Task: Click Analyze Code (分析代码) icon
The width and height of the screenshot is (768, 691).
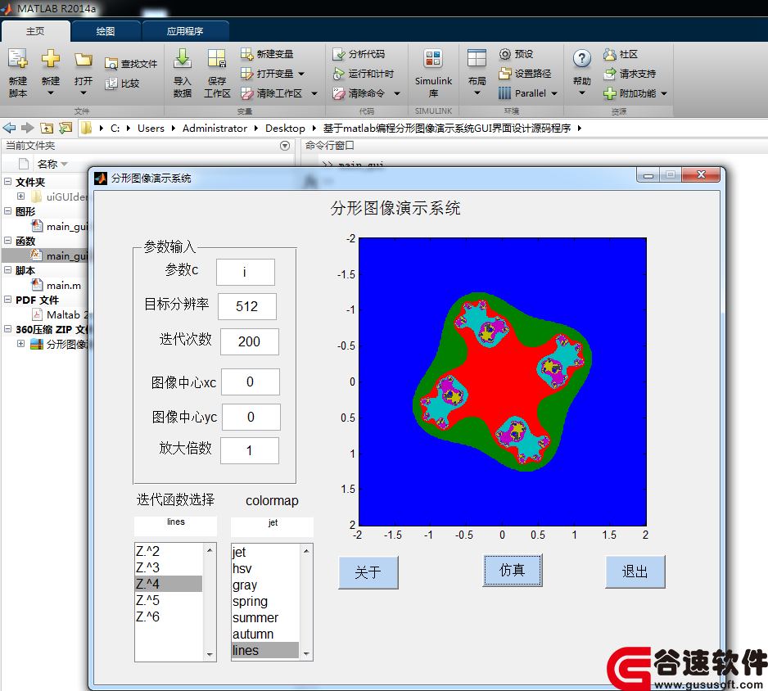Action: click(338, 54)
